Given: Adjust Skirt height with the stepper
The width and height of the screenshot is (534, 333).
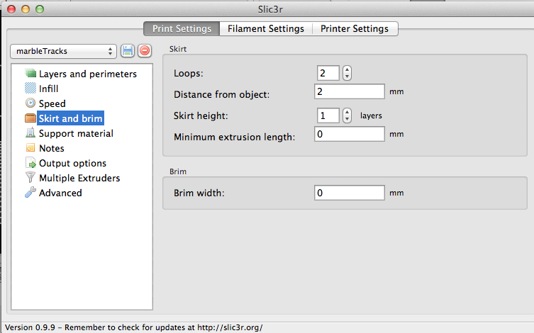Looking at the screenshot, I should click(347, 115).
